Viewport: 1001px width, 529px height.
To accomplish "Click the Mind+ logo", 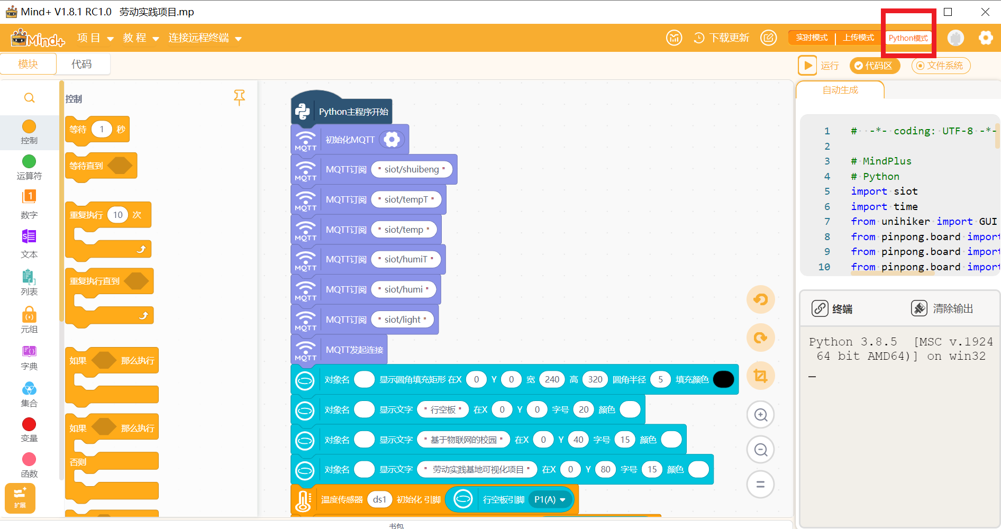I will point(38,38).
